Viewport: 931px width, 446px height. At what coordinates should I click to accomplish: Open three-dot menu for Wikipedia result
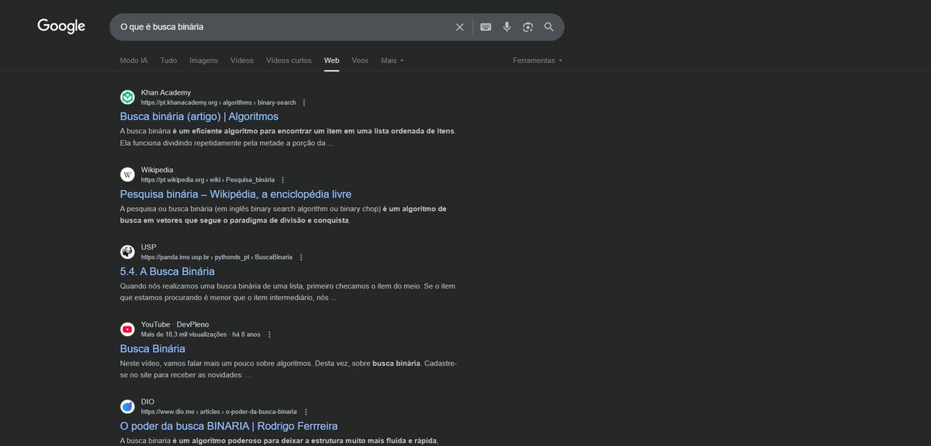282,180
